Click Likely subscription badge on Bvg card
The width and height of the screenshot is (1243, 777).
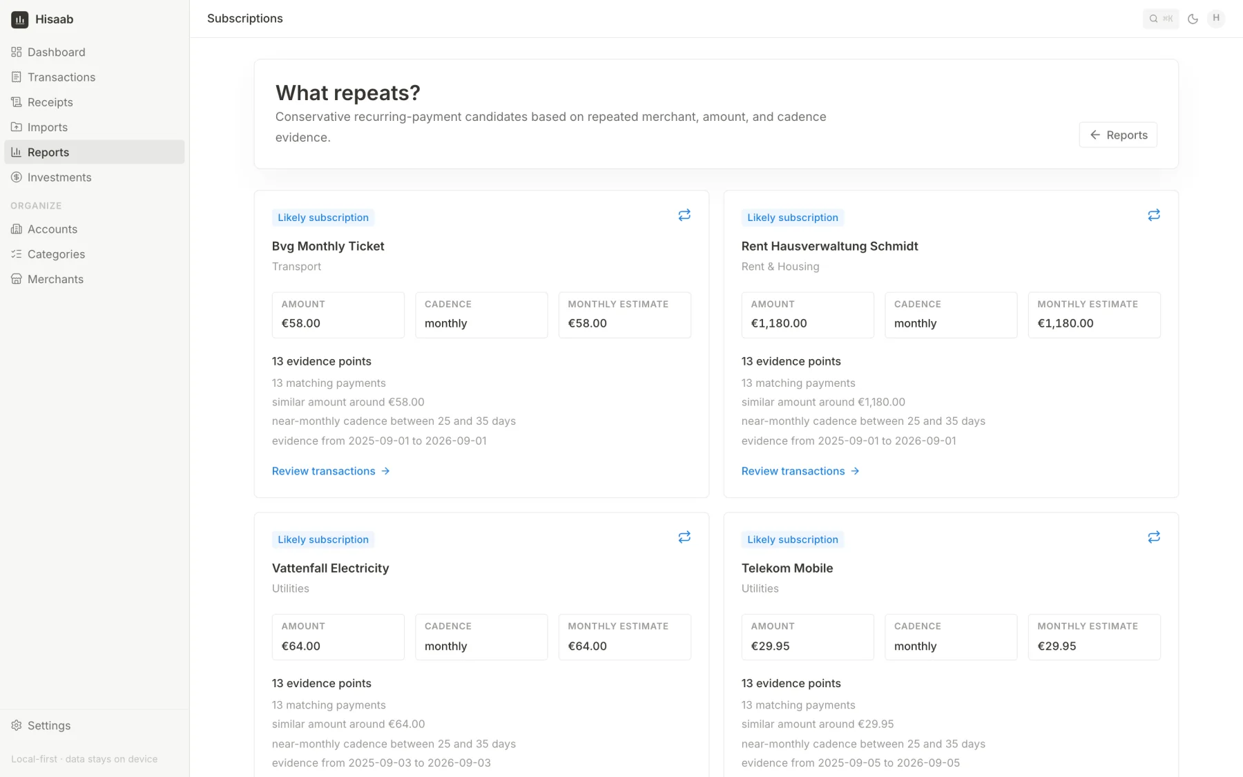click(323, 218)
